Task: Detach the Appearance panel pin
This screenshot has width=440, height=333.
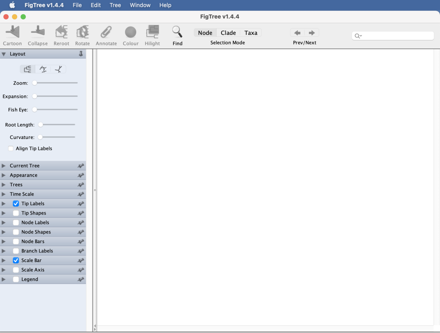Action: click(x=81, y=175)
